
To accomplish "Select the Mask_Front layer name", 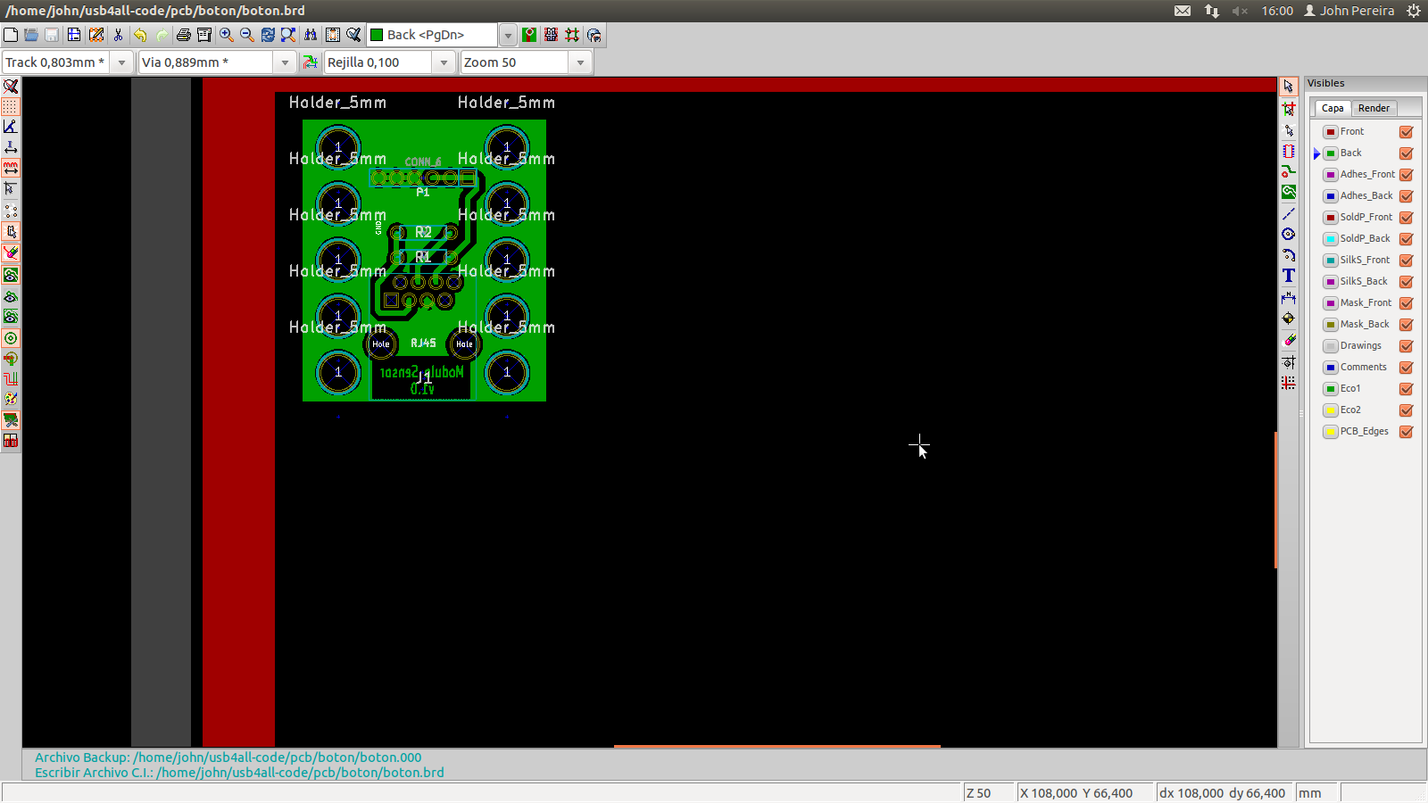I will (x=1366, y=303).
